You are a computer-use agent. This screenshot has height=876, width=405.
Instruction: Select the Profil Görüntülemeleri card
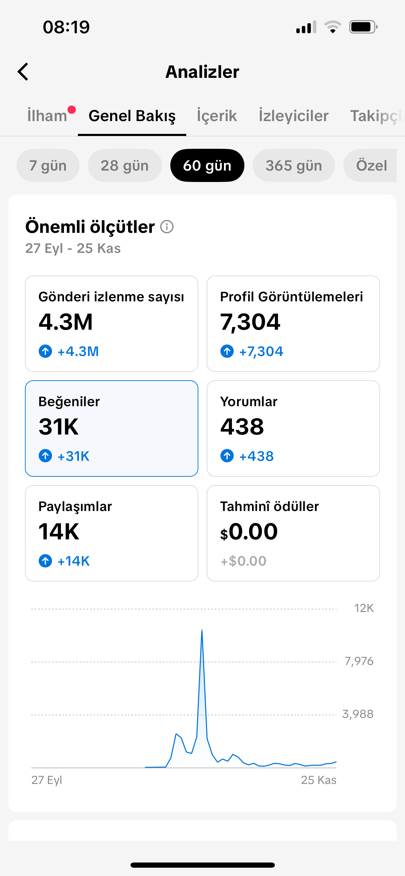tap(293, 323)
